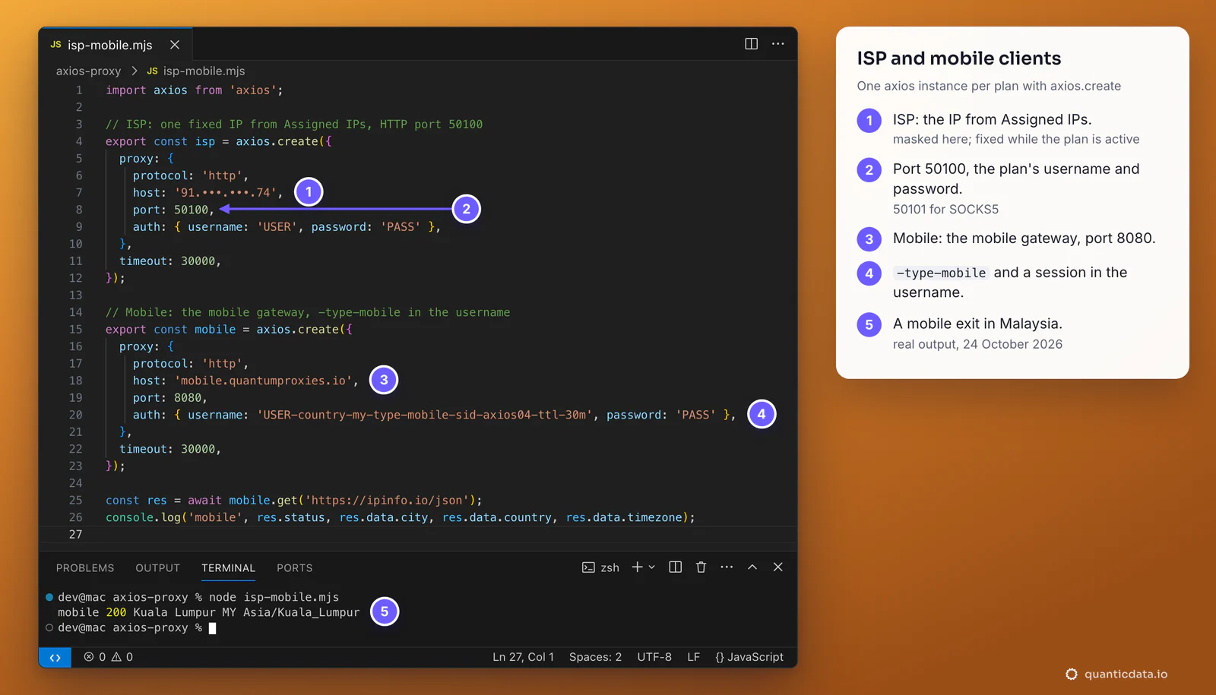The width and height of the screenshot is (1216, 695).
Task: Select the isp-mobile.mjs file tab
Action: pos(116,44)
